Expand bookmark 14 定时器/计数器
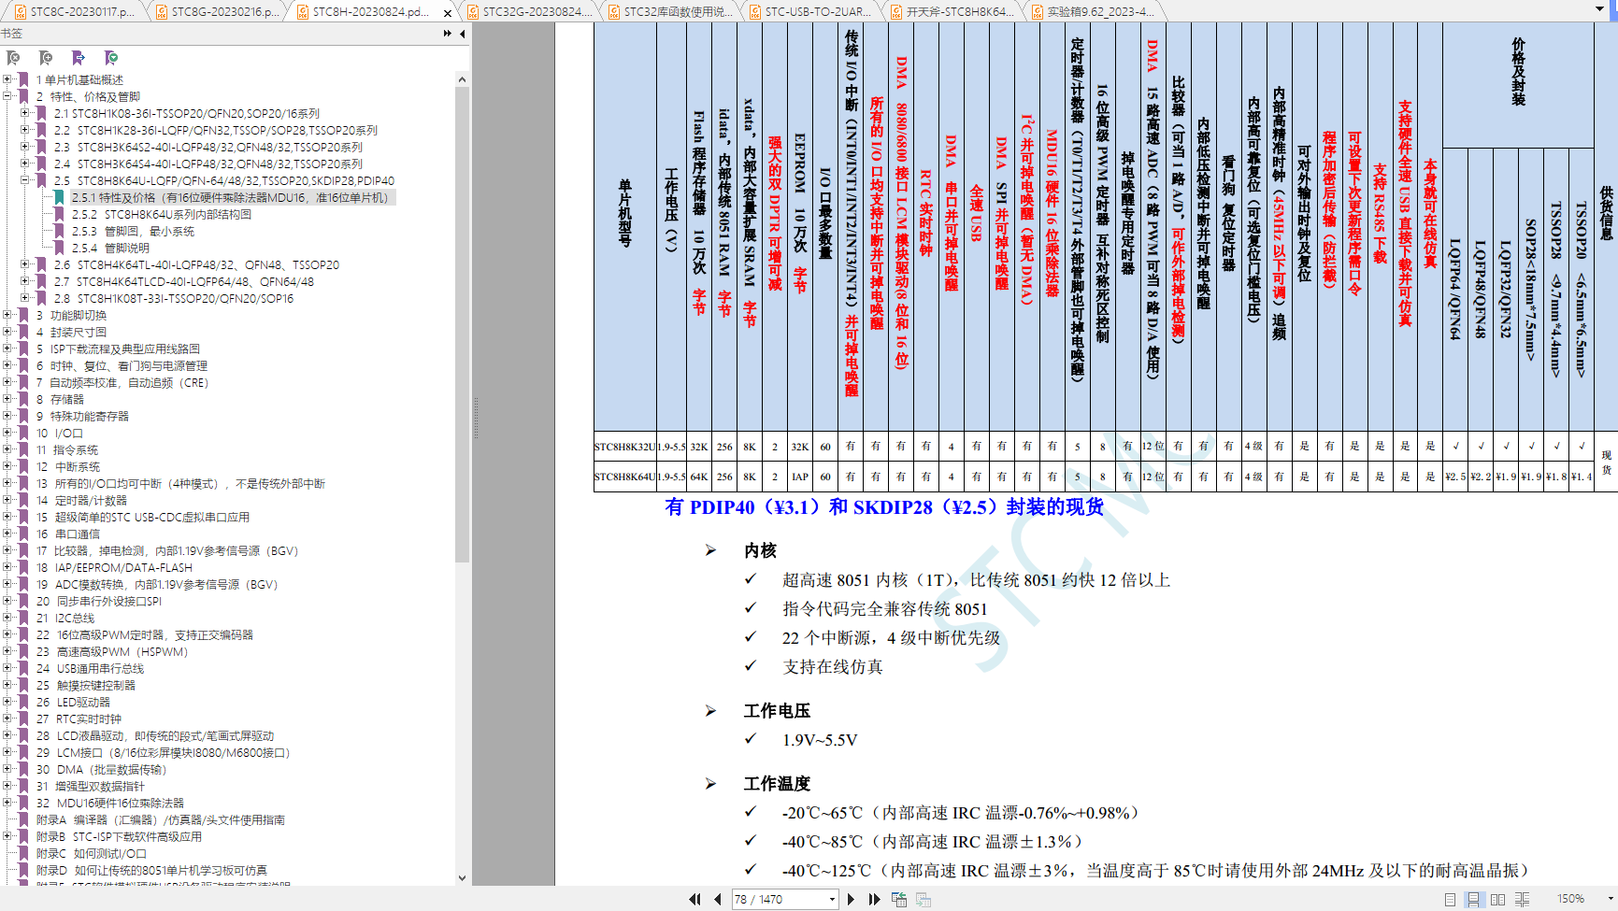Viewport: 1618px width, 911px height. [7, 500]
